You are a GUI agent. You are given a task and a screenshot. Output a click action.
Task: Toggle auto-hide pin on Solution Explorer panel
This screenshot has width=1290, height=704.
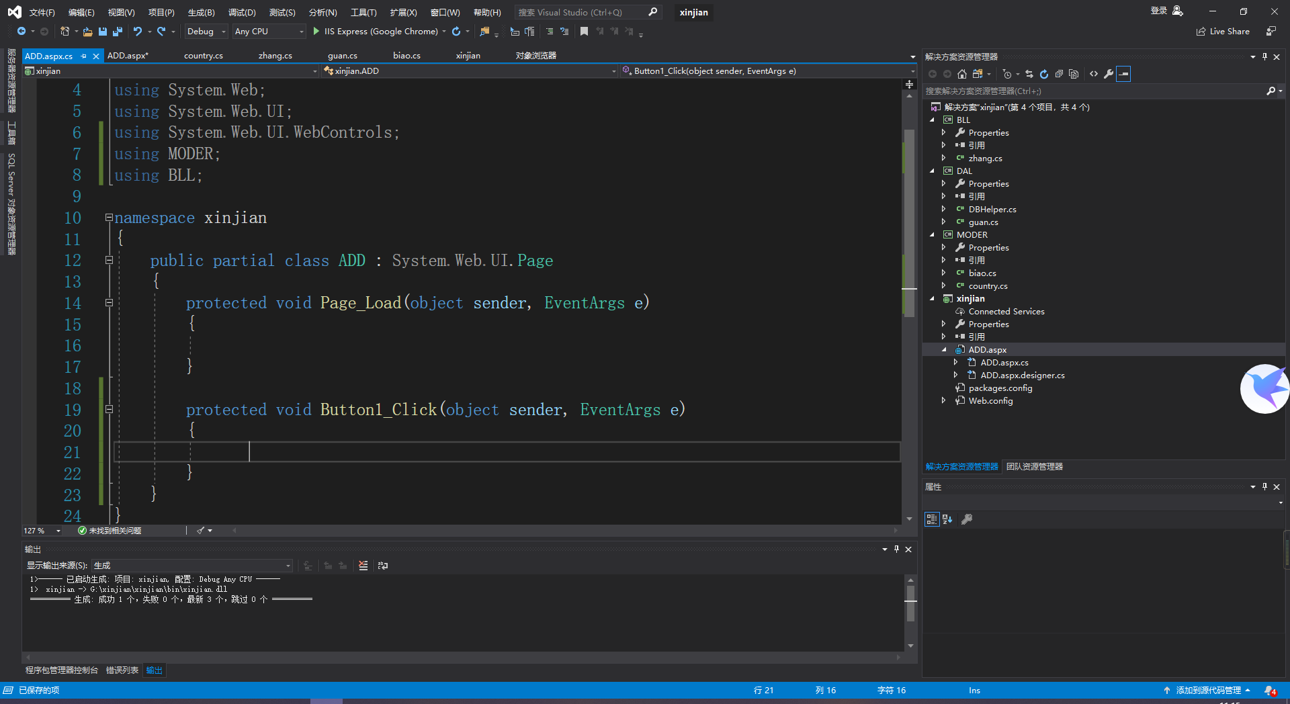coord(1264,56)
